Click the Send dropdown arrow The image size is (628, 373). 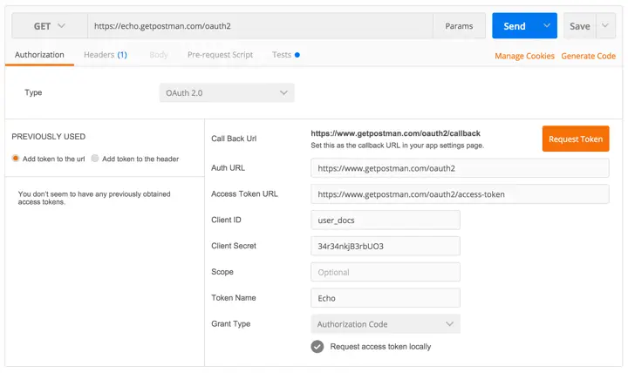[x=547, y=26]
